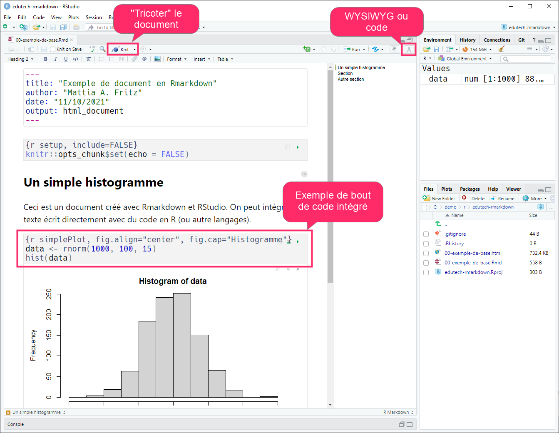
Task: Open the Table dropdown menu
Action: point(225,59)
